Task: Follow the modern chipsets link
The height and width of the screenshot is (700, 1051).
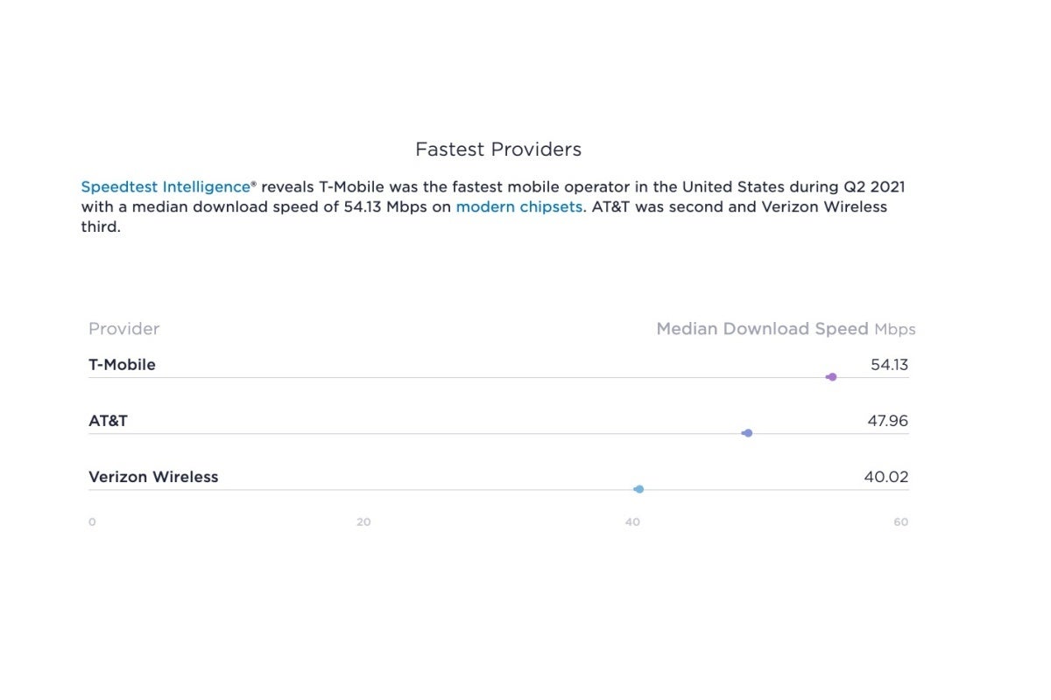Action: [x=518, y=207]
